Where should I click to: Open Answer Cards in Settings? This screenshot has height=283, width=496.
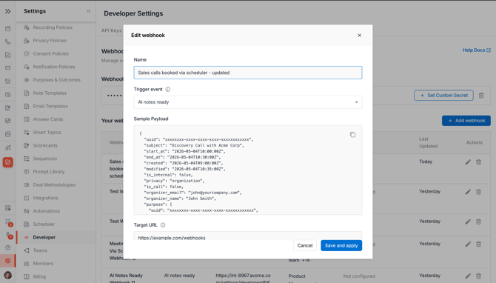tap(48, 119)
